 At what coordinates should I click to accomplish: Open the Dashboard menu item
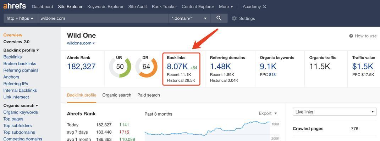[43, 7]
